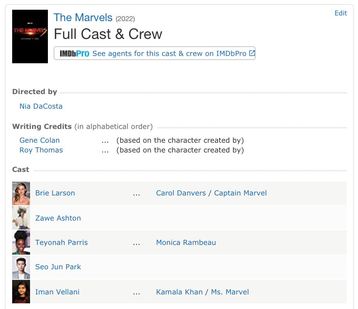Click the IMDbPro logo
The height and width of the screenshot is (309, 358).
click(74, 54)
